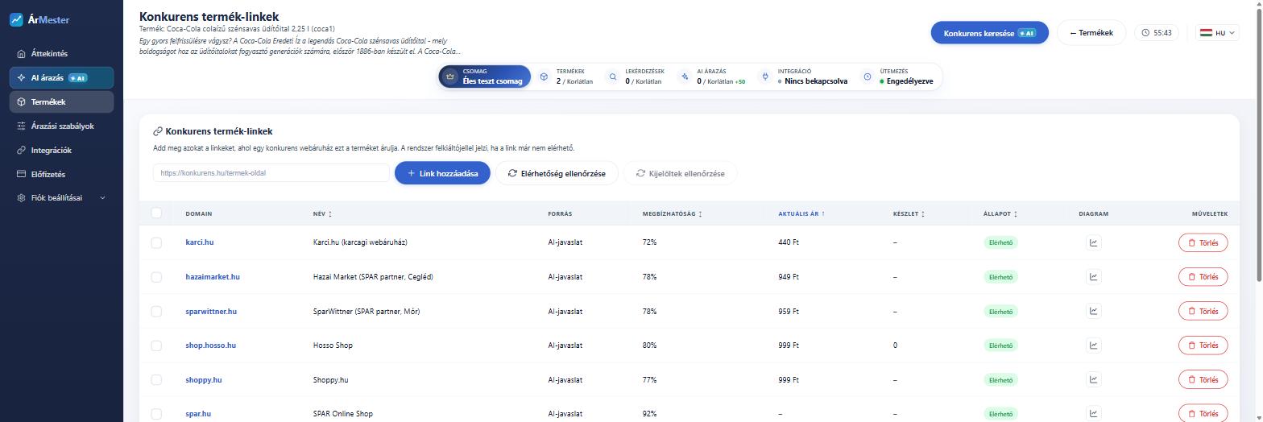The height and width of the screenshot is (422, 1263).
Task: Check the shop.hosso.hu row checkbox
Action: 156,345
